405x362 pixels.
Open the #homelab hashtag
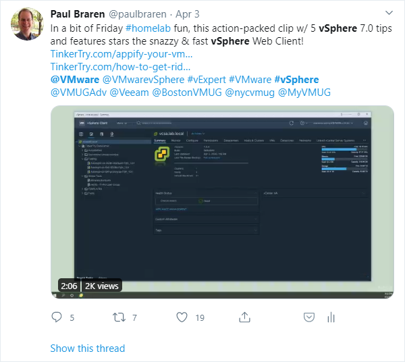[x=148, y=28]
